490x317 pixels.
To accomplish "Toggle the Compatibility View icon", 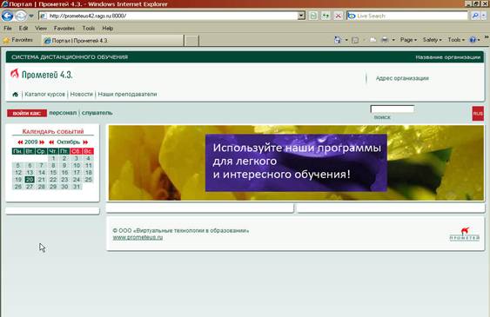I will [313, 16].
